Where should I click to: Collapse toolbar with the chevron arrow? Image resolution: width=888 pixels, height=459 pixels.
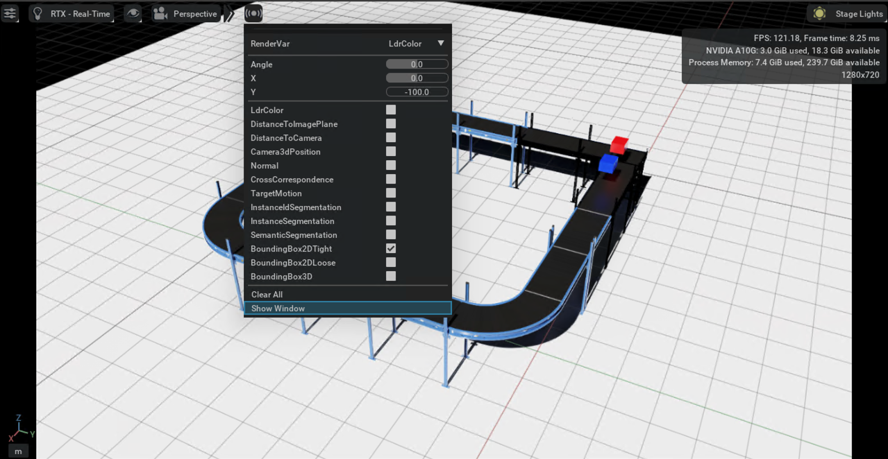tap(231, 14)
